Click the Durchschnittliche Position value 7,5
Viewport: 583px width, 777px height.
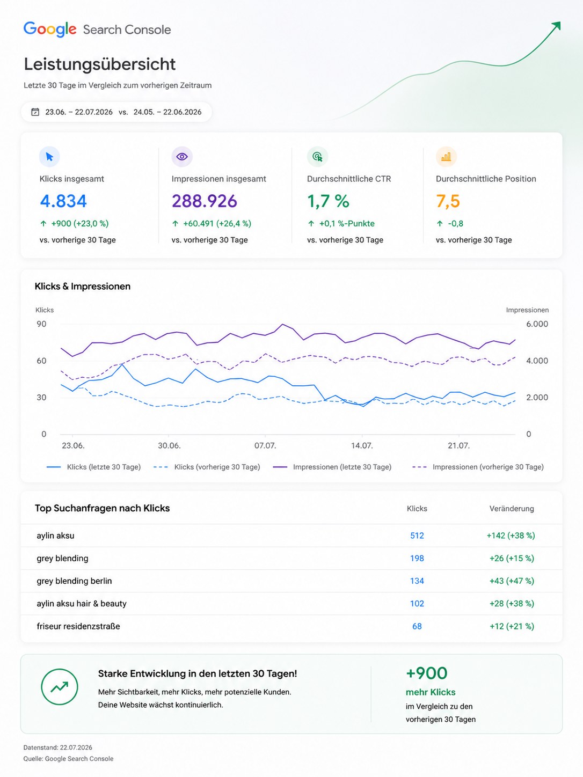448,201
